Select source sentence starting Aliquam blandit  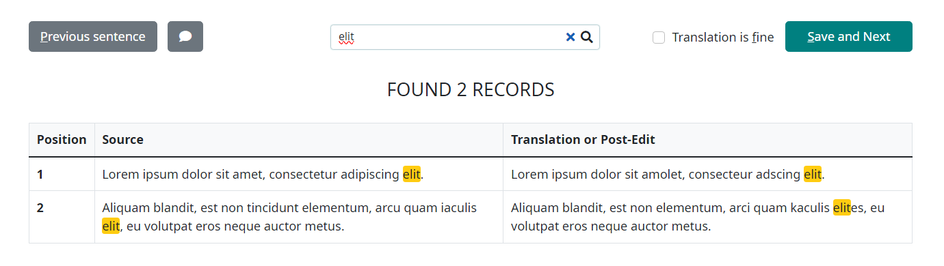tap(289, 217)
